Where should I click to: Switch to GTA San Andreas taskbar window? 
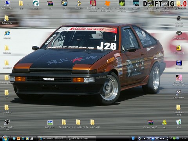tap(82, 138)
